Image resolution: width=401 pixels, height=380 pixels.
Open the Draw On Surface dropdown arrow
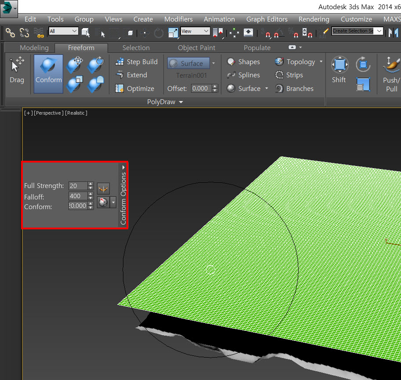(213, 63)
